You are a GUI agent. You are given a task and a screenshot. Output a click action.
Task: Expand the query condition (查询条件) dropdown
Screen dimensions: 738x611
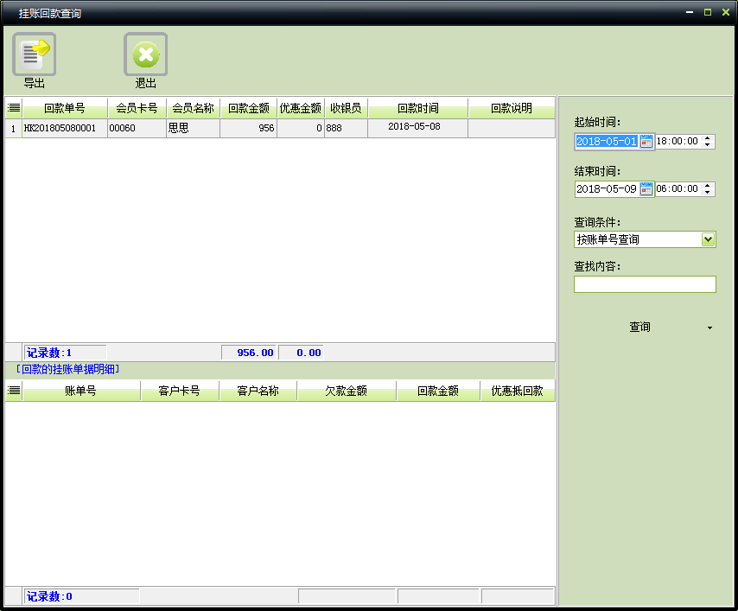tap(708, 239)
